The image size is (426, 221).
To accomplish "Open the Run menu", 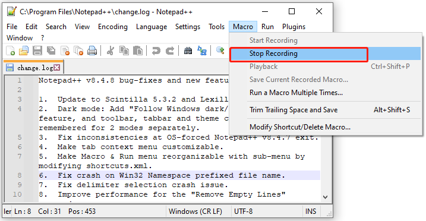I will [x=267, y=27].
